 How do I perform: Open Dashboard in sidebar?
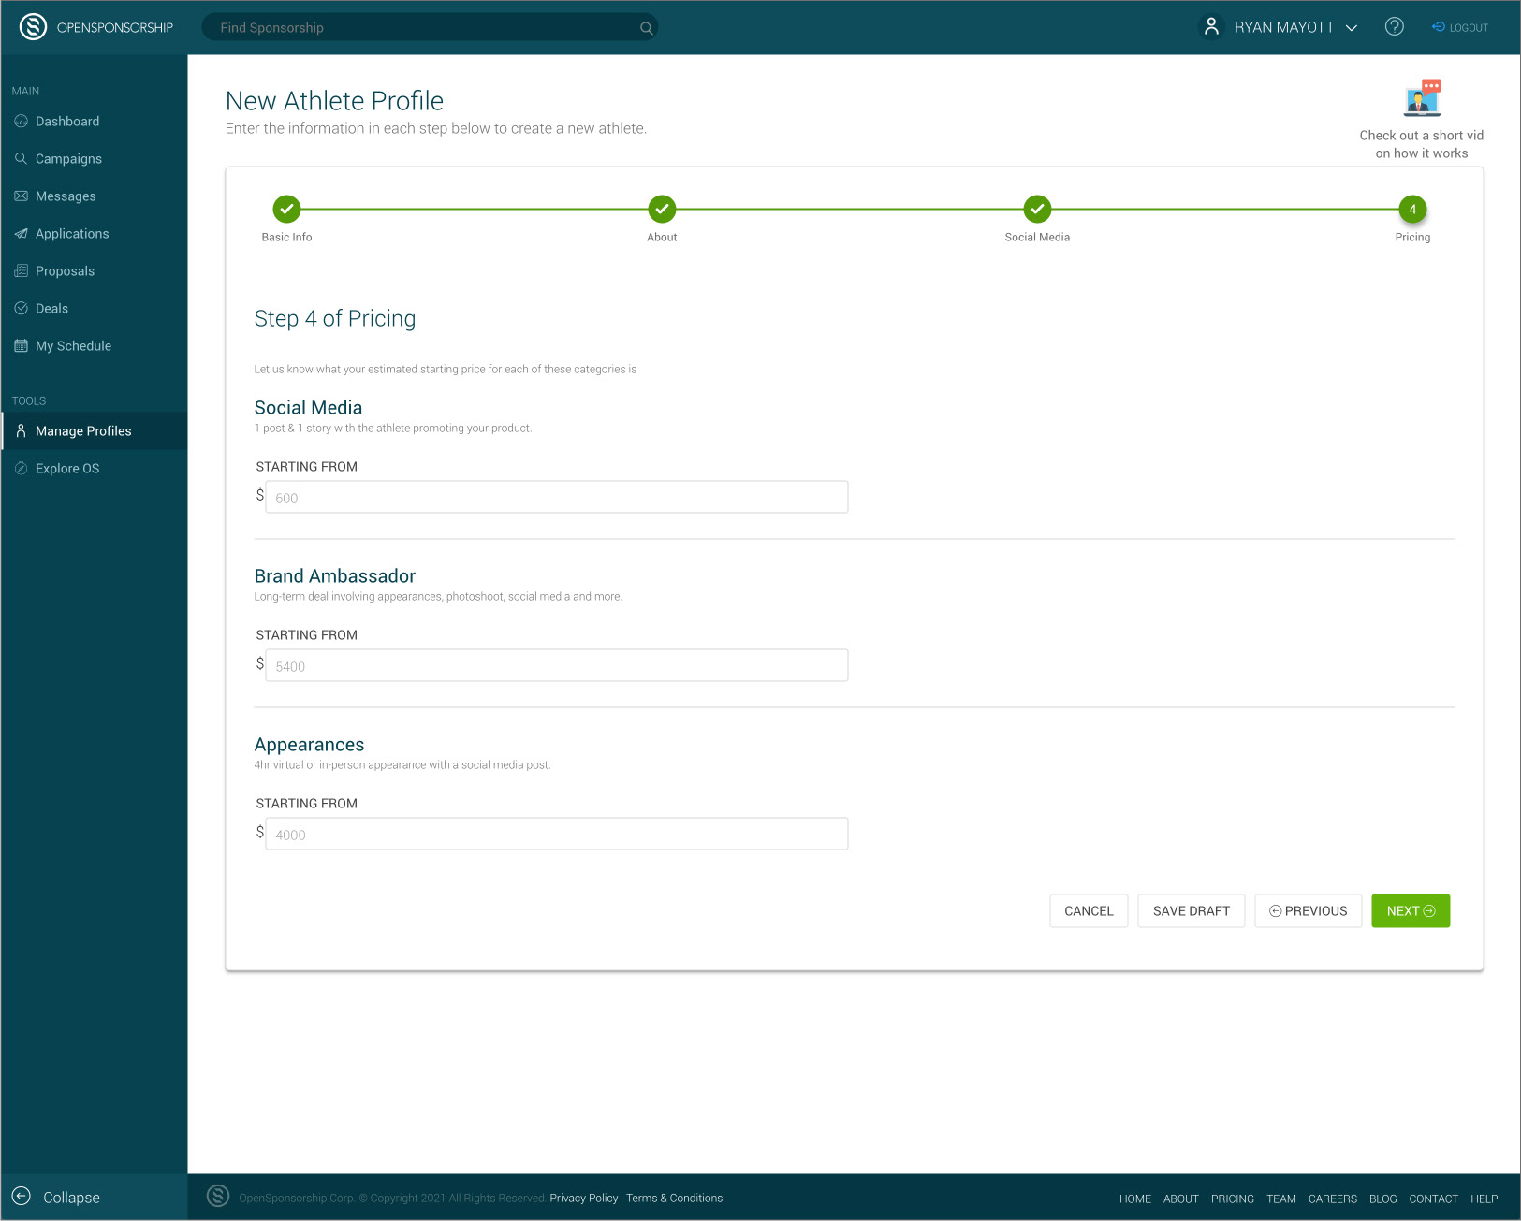(94, 122)
